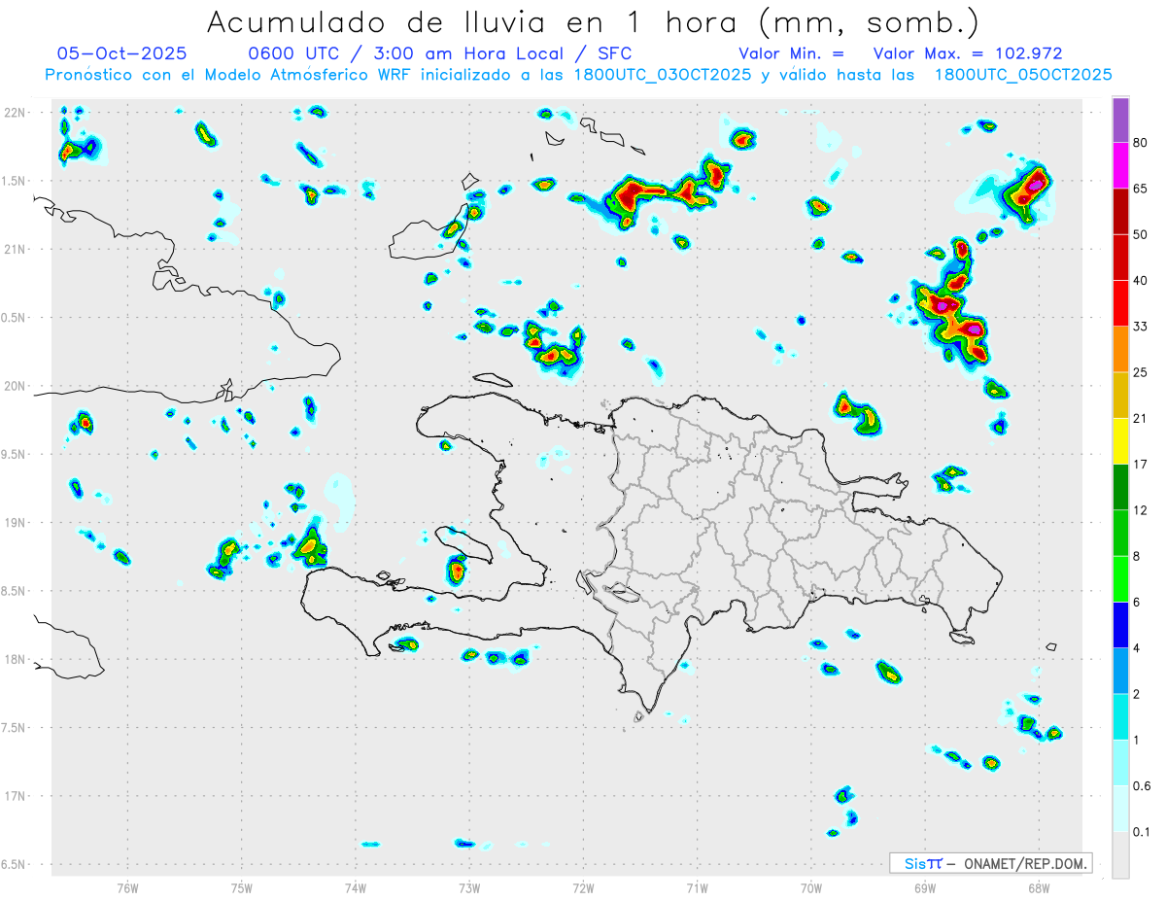Select the orange legend band between 25 and 33
Viewport: 1166px width, 901px height.
1120,349
